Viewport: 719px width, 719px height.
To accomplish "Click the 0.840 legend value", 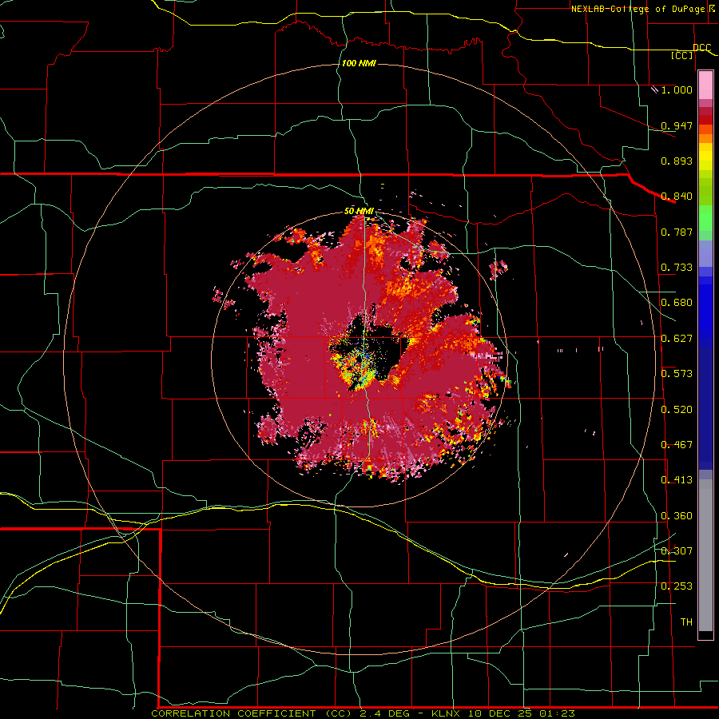I will pos(677,197).
